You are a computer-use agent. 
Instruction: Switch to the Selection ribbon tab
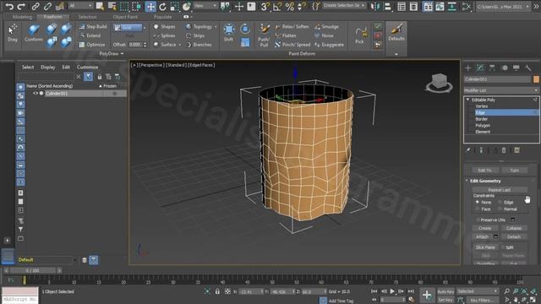coord(87,17)
